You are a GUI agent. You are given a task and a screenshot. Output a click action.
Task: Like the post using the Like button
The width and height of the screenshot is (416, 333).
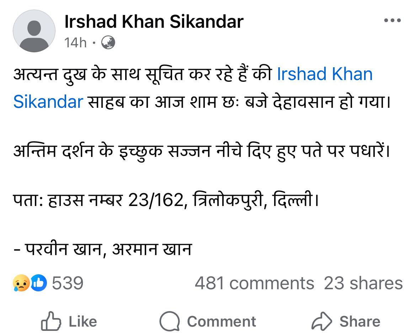(x=69, y=321)
